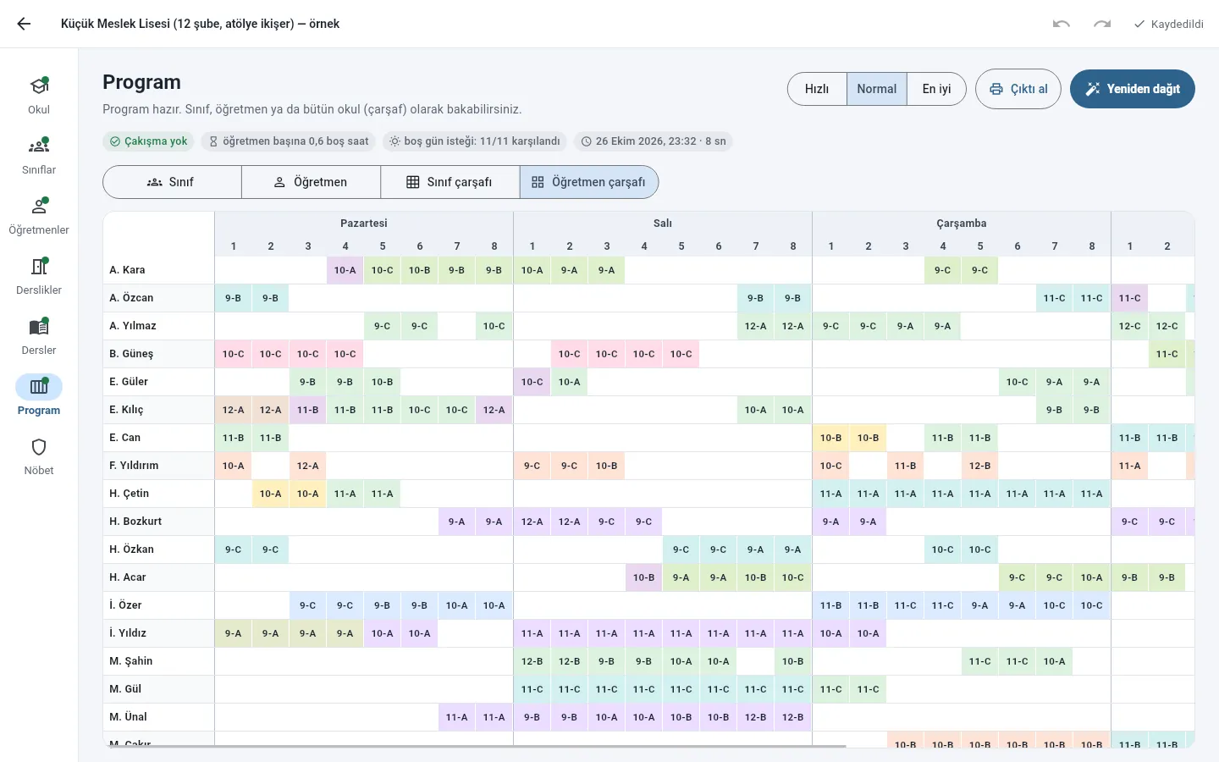Click the Çıktı al print button
This screenshot has width=1219, height=762.
[1018, 89]
